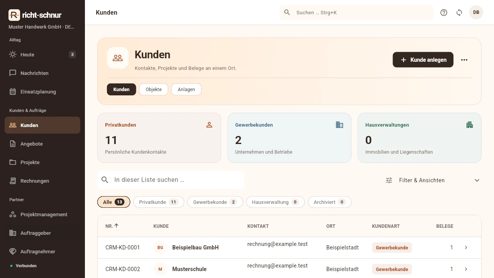The width and height of the screenshot is (494, 278).
Task: Open row chevron for Musterschule
Action: 466,269
